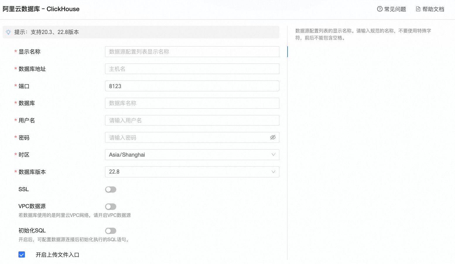
Task: Enable the SSL switch
Action: point(111,189)
